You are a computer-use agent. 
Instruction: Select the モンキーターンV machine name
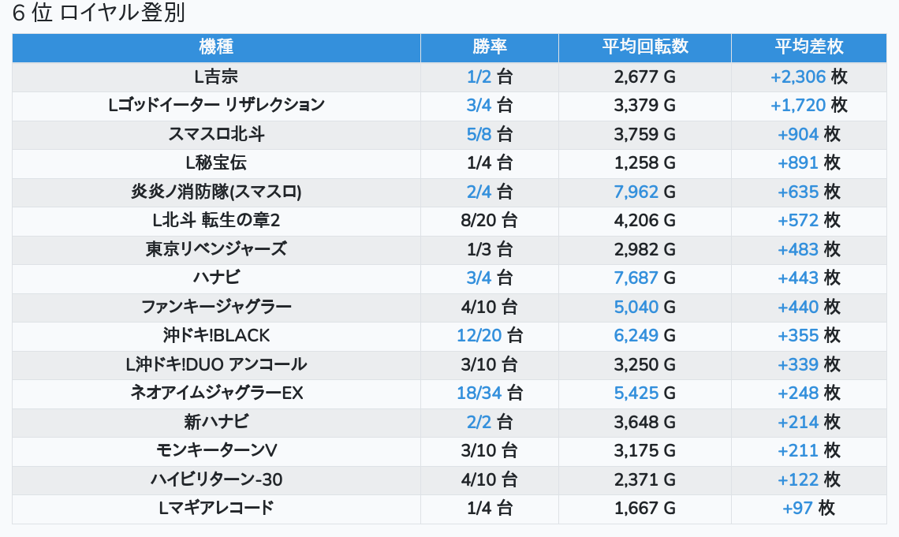coord(216,450)
